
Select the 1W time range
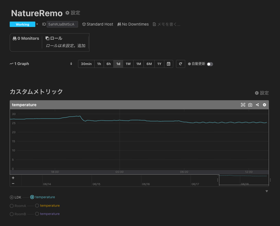tap(128, 64)
